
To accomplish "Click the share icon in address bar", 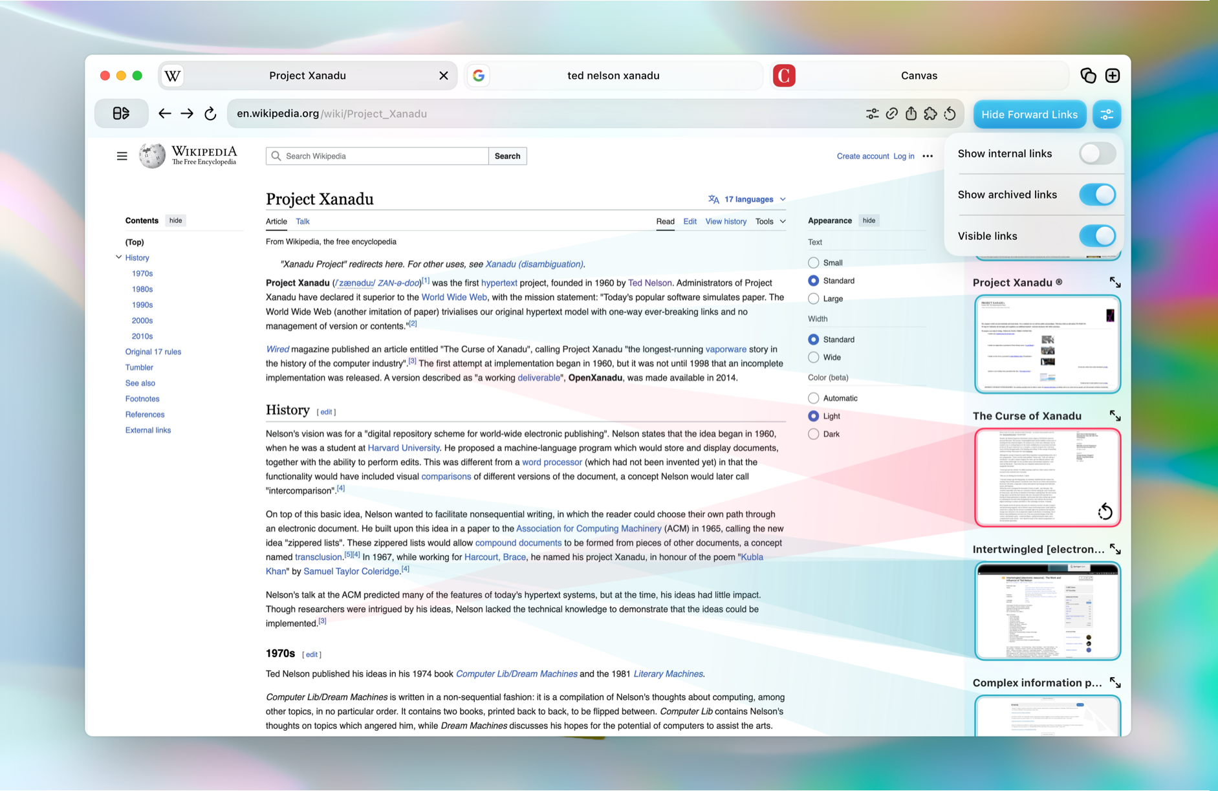I will coord(911,114).
